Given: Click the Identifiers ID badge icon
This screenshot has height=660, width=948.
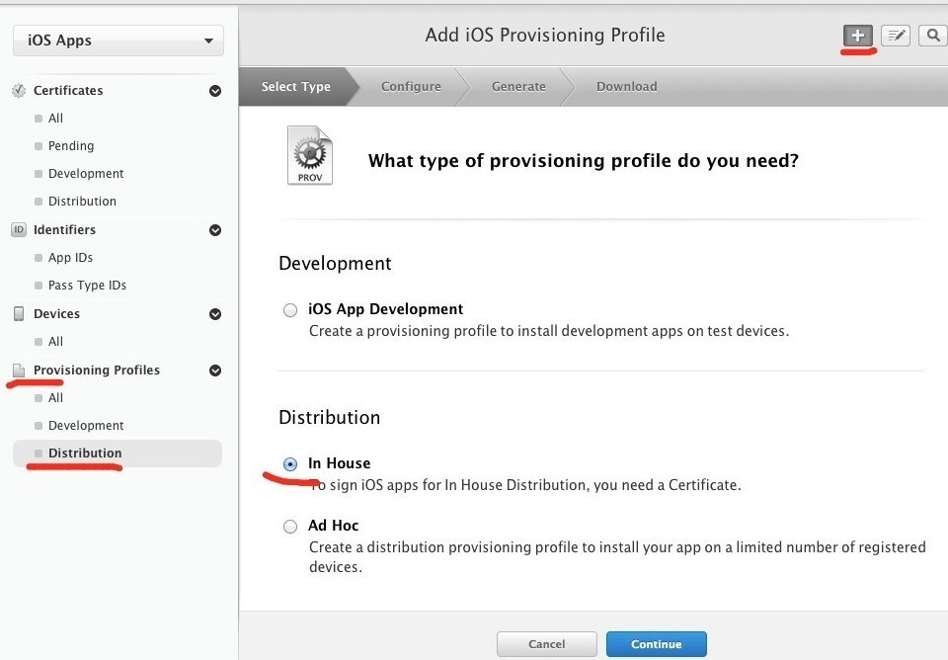Looking at the screenshot, I should pos(19,230).
